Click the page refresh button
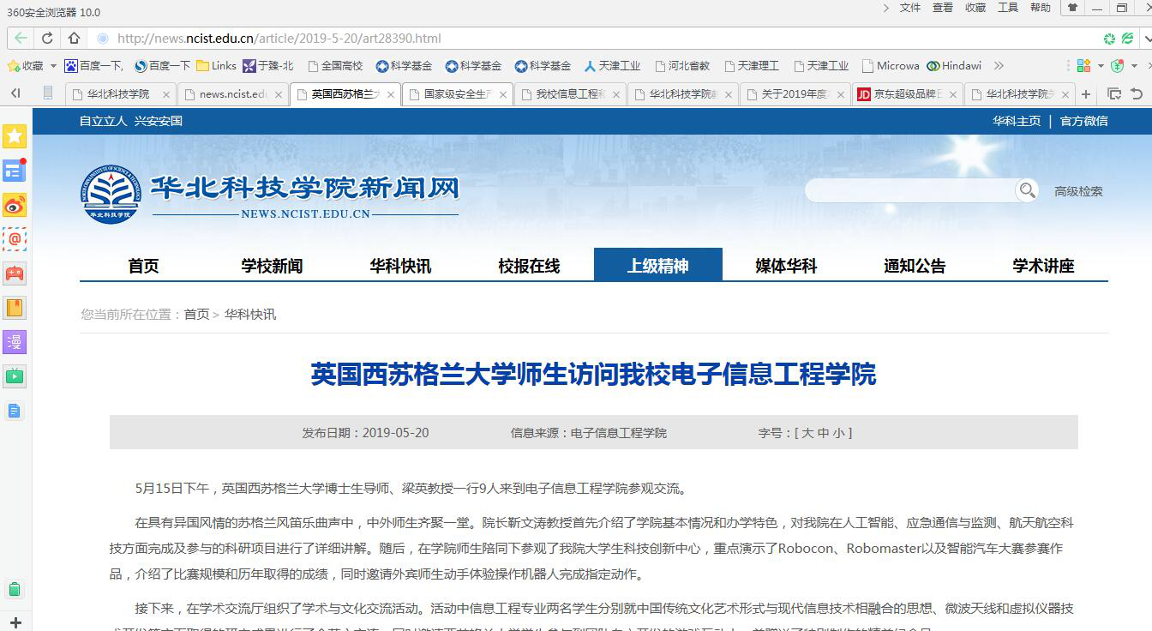The image size is (1152, 631). (47, 39)
